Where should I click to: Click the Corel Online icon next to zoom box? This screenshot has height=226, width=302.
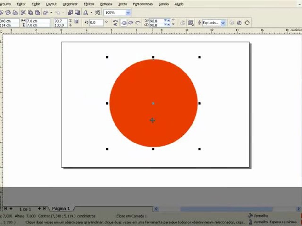98,13
